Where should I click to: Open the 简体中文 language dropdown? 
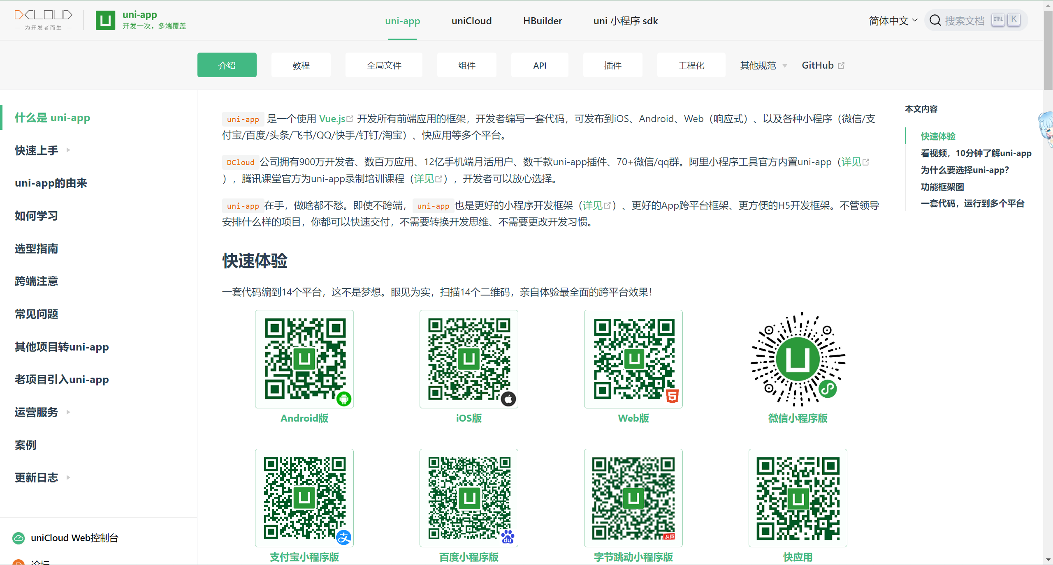click(x=893, y=20)
